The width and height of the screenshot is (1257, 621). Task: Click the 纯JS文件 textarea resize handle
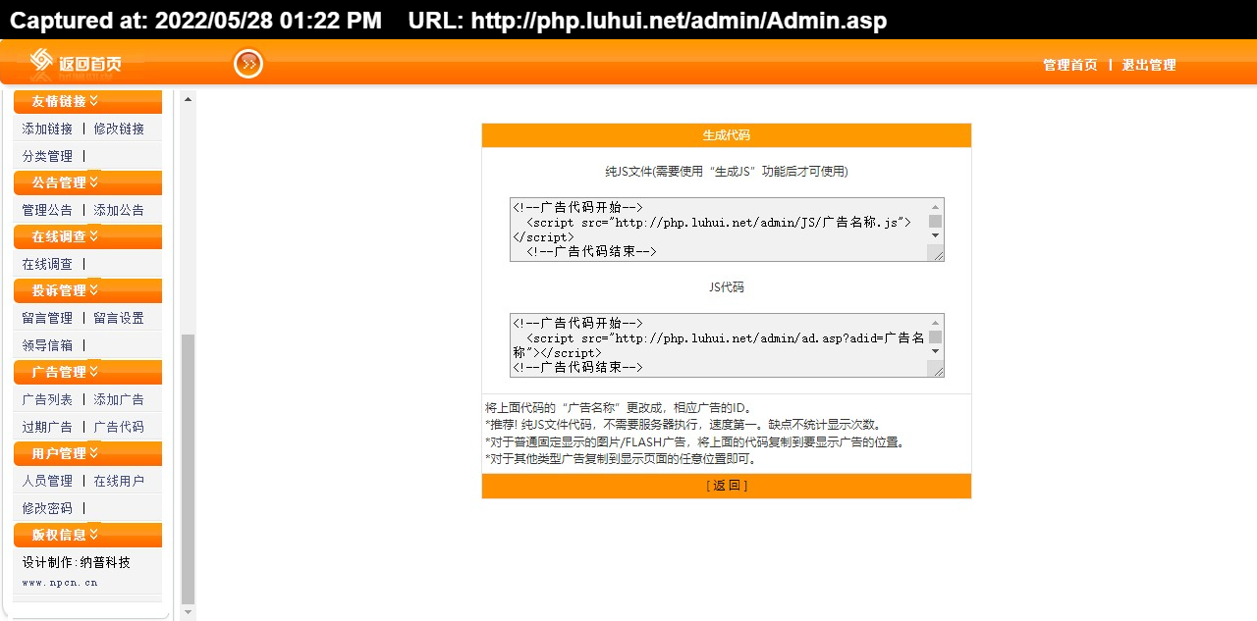[937, 254]
